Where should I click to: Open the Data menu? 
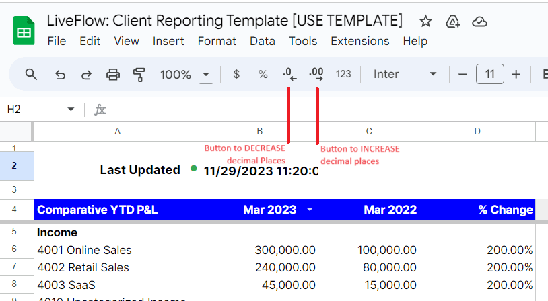(x=262, y=41)
